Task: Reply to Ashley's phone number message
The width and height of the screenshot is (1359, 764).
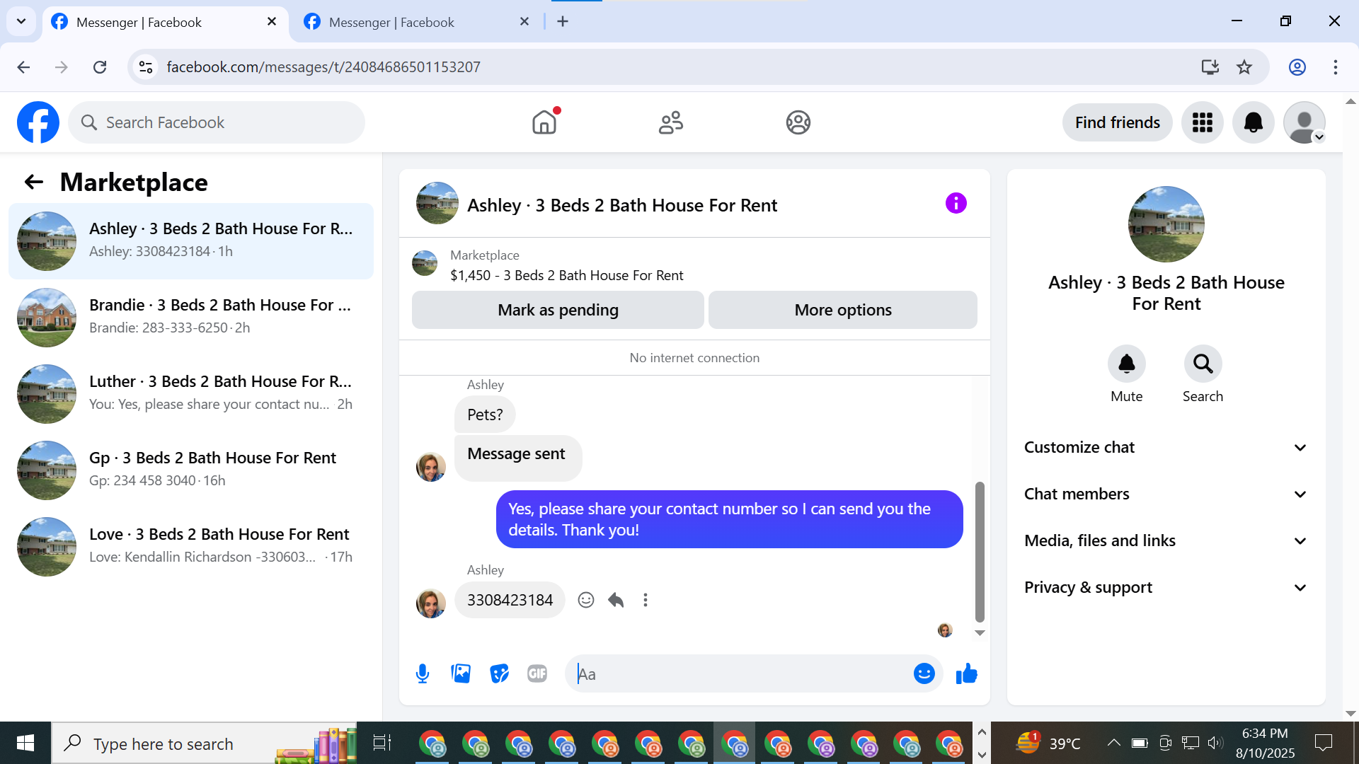Action: tap(616, 600)
